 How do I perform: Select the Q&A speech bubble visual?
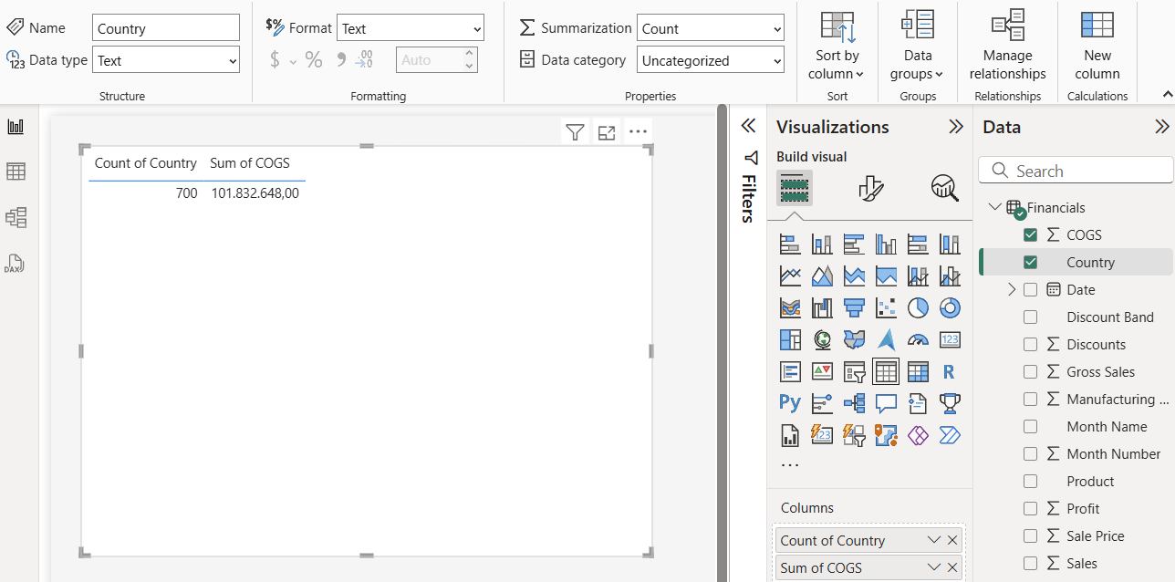click(x=886, y=403)
